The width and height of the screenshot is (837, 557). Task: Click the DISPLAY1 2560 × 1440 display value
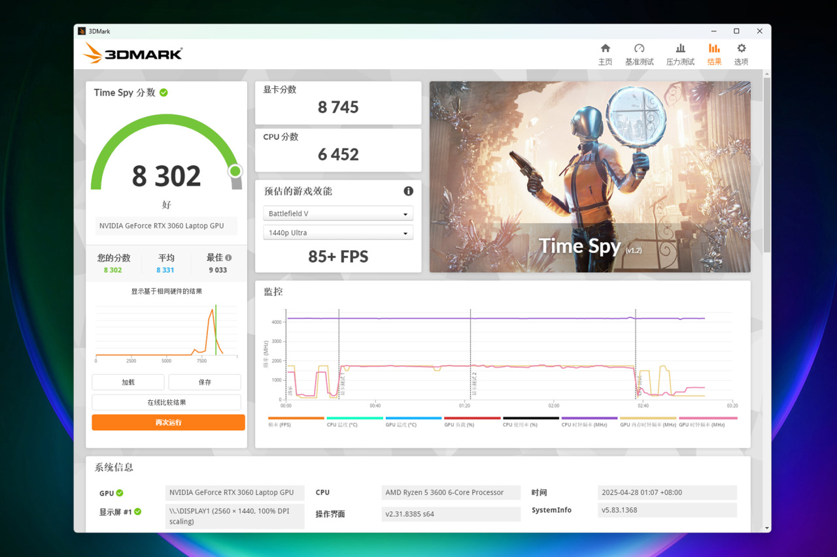[235, 516]
